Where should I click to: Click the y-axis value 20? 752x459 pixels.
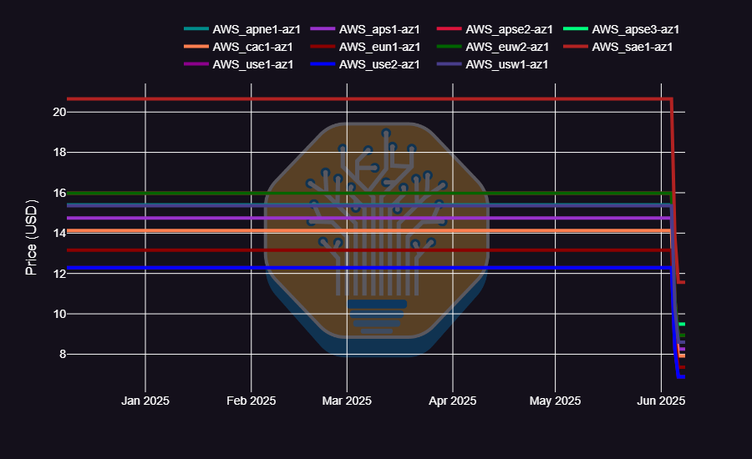59,112
